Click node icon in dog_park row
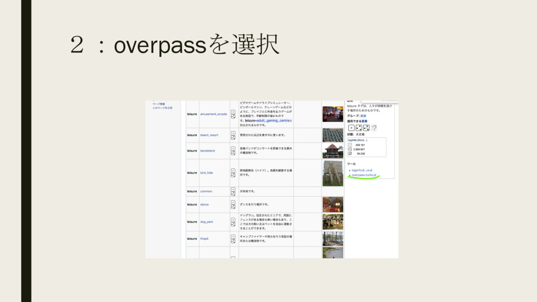This screenshot has height=302, width=537. [233, 220]
